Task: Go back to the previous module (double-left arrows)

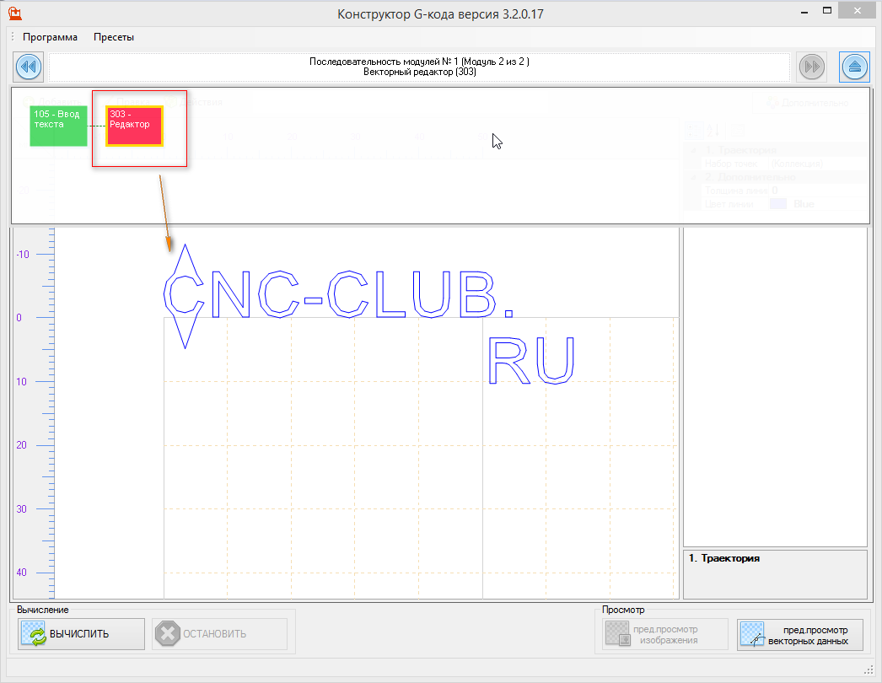Action: coord(28,67)
